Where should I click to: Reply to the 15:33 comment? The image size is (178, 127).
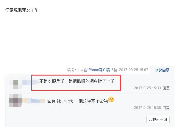166,88
